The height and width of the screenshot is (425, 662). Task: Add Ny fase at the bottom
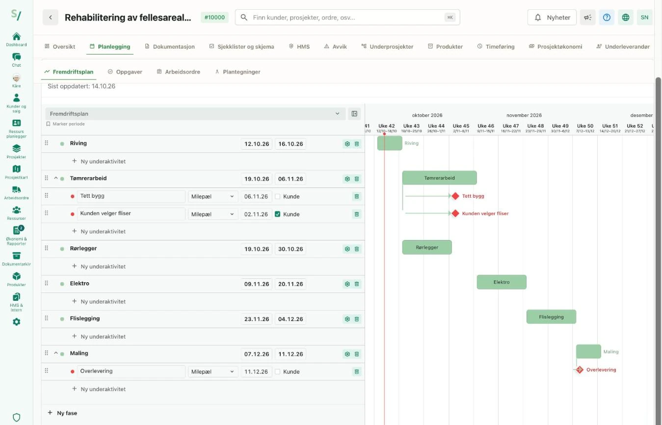pyautogui.click(x=62, y=413)
